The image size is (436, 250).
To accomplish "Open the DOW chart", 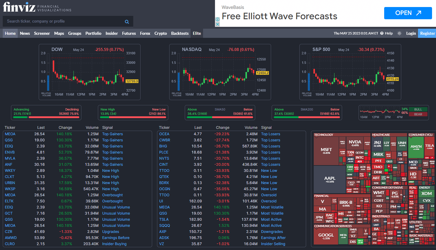I will coord(90,72).
